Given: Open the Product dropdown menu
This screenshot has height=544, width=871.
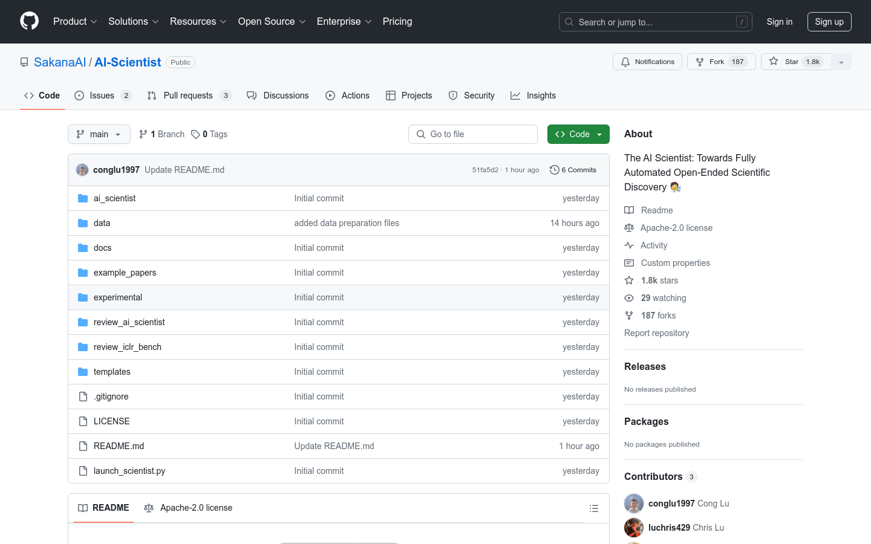Looking at the screenshot, I should (75, 22).
